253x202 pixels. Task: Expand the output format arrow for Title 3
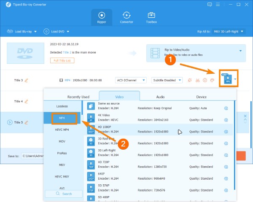[x=235, y=79]
